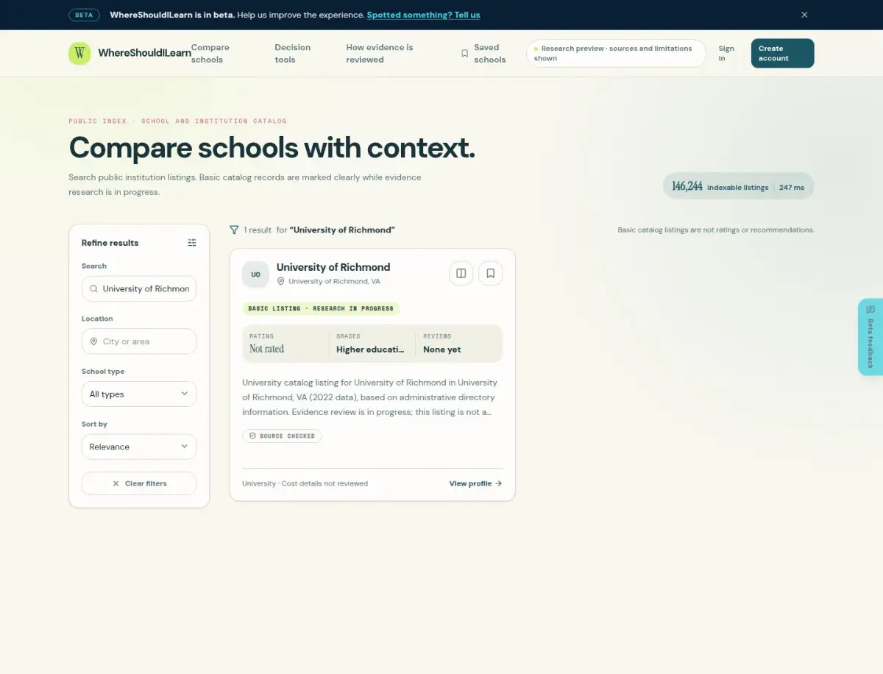
Task: Click the Higher education grades value
Action: coord(370,350)
